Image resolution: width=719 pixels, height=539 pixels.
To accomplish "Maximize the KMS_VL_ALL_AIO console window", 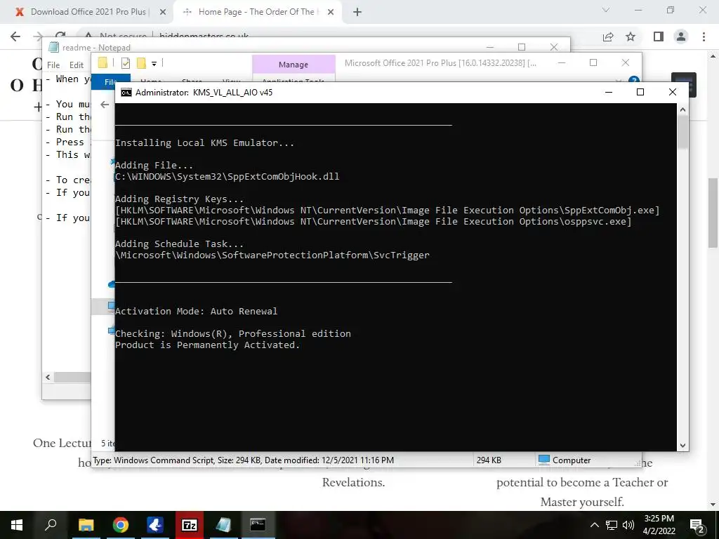I will pyautogui.click(x=640, y=92).
